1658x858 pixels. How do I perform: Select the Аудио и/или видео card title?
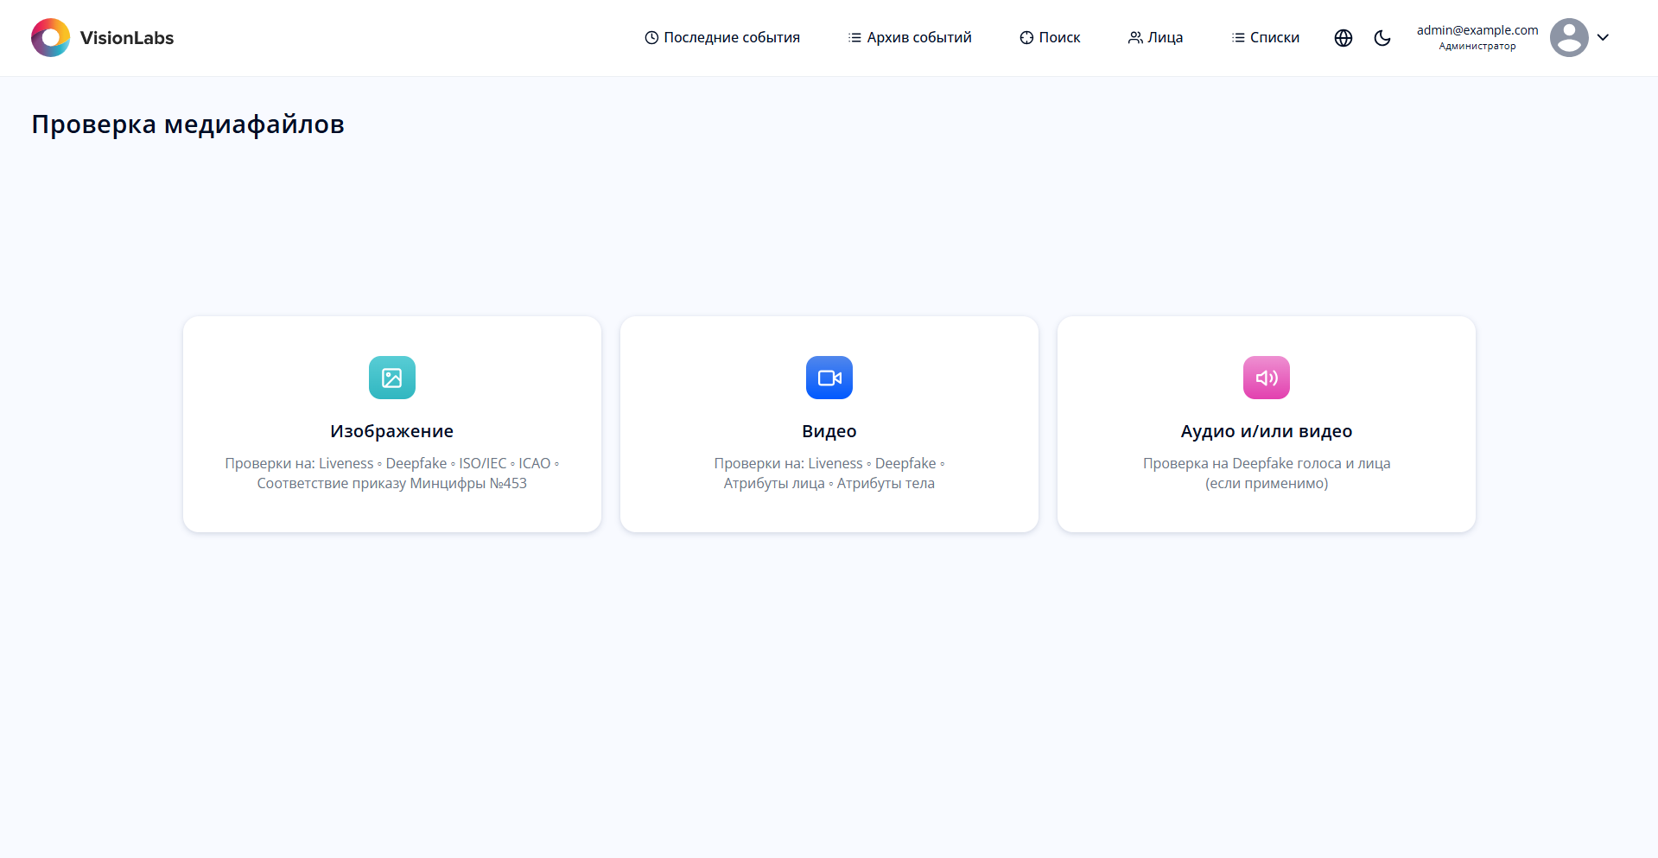(x=1267, y=431)
